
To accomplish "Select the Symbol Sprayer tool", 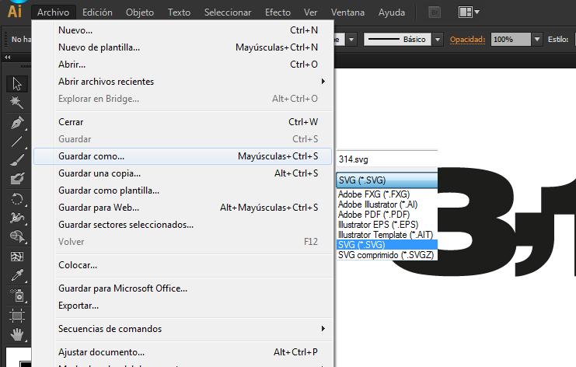I will tap(16, 295).
